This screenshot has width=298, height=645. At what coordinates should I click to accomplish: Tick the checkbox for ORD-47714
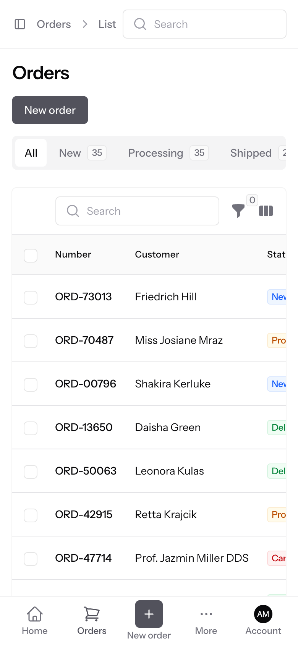point(31,559)
